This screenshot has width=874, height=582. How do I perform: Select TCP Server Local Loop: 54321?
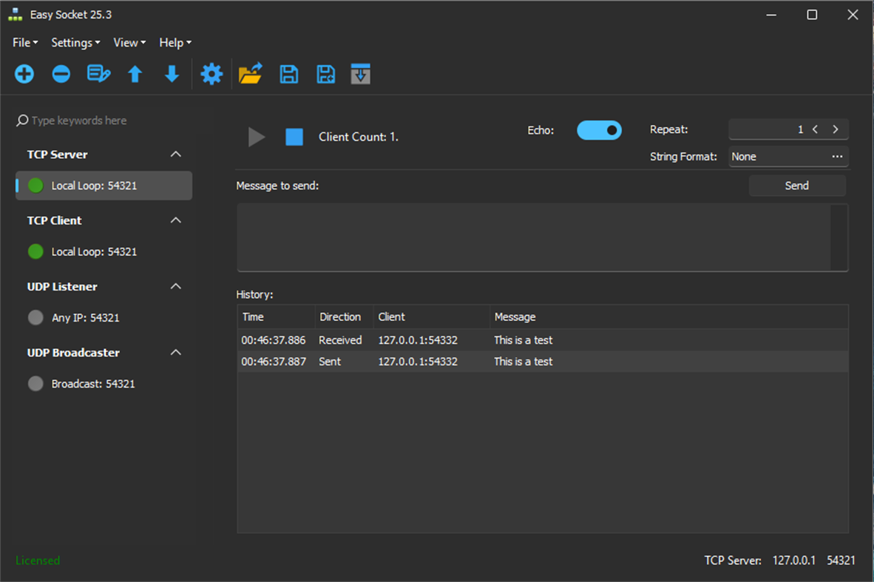(104, 186)
